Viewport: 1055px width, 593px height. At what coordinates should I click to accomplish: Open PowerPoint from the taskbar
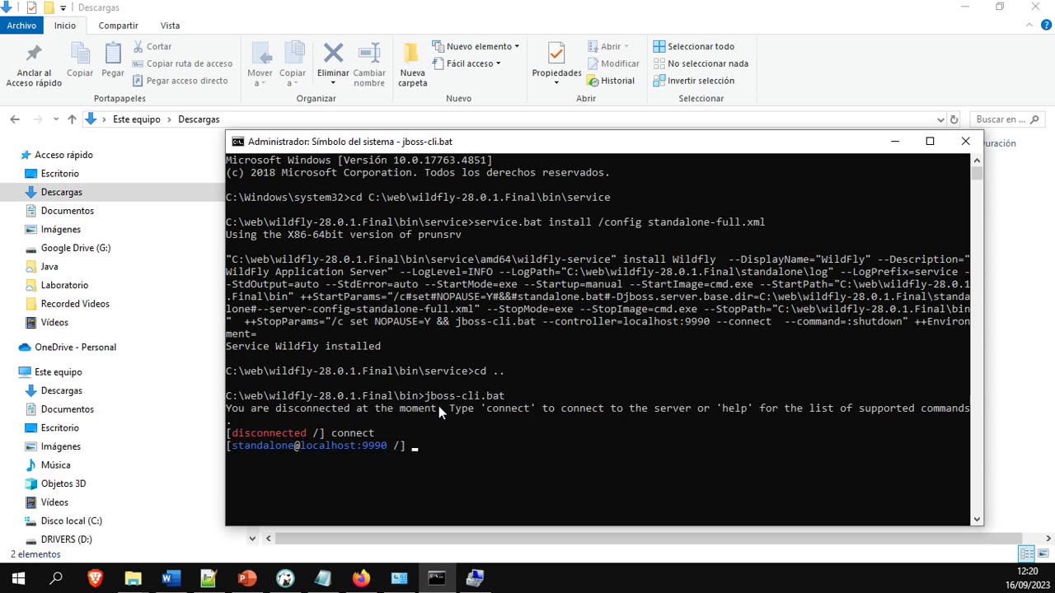(246, 578)
